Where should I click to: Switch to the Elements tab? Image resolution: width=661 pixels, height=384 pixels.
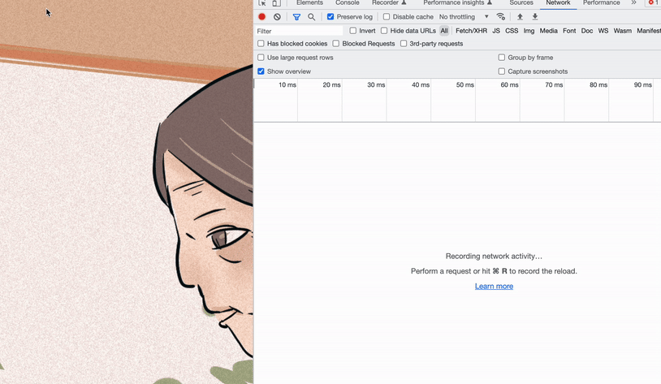(x=309, y=2)
